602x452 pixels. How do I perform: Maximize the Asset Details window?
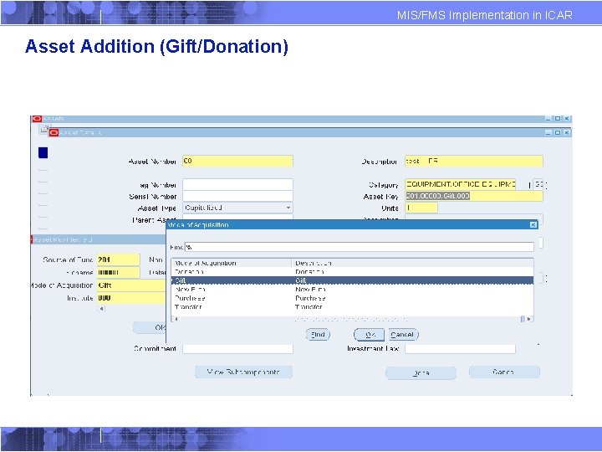[558, 132]
